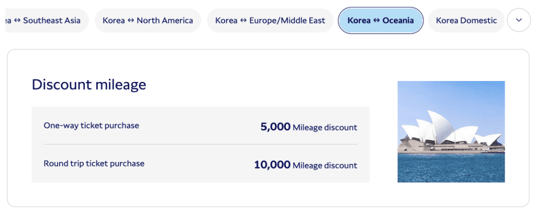Select the Round trip ticket purchase label
The image size is (536, 210).
point(94,164)
